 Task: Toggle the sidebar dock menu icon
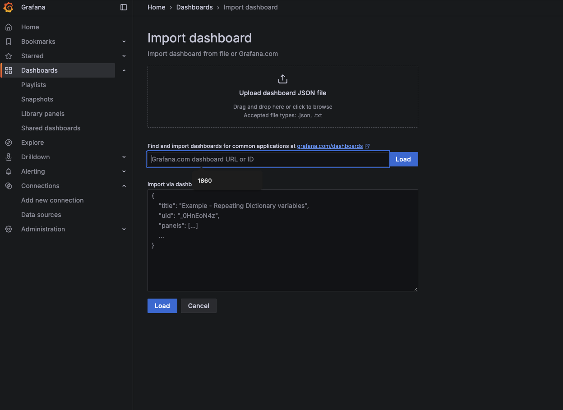[x=124, y=7]
